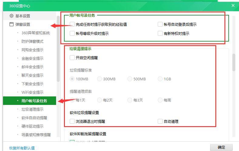The width and height of the screenshot is (239, 151).
Task: Select the 100MB radio button
Action: coord(72,79)
